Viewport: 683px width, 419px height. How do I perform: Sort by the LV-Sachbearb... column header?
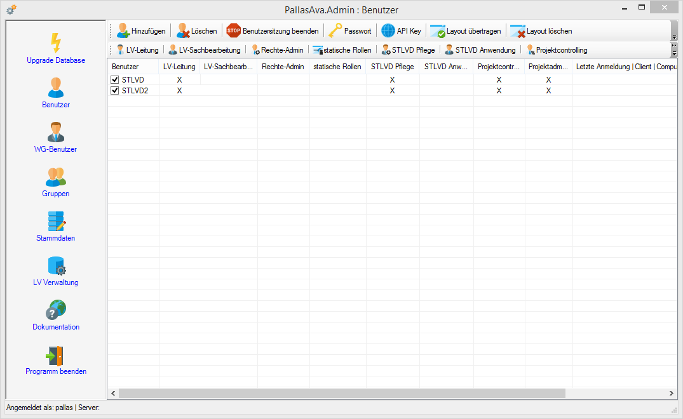pyautogui.click(x=229, y=67)
